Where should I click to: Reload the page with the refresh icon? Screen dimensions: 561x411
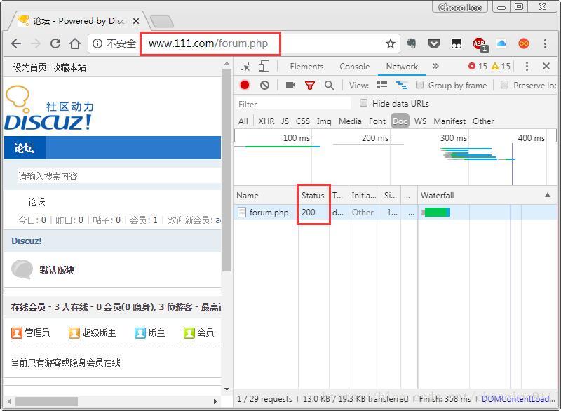pos(55,43)
